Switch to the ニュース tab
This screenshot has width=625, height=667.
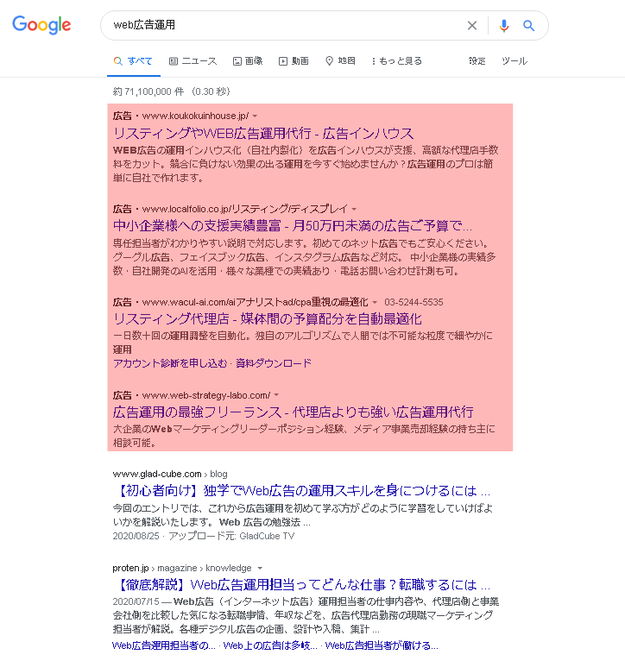pos(193,61)
